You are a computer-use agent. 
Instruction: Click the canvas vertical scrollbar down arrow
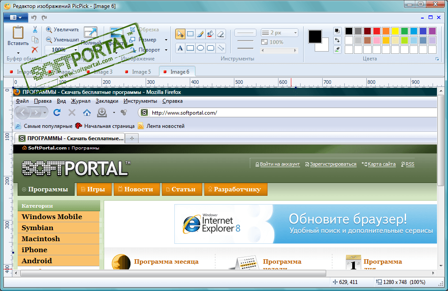pyautogui.click(x=441, y=265)
